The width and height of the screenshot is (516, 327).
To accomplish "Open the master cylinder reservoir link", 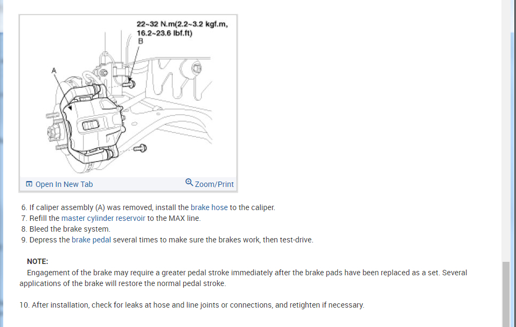I will point(103,218).
